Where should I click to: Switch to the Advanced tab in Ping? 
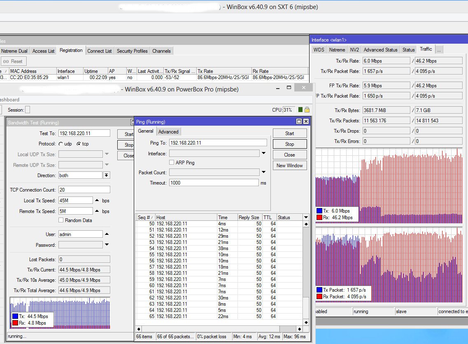click(x=168, y=132)
